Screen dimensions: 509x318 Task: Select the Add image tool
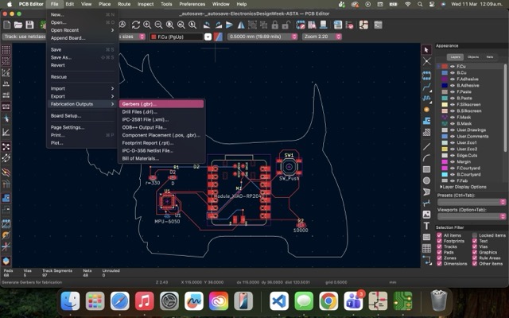(x=426, y=215)
